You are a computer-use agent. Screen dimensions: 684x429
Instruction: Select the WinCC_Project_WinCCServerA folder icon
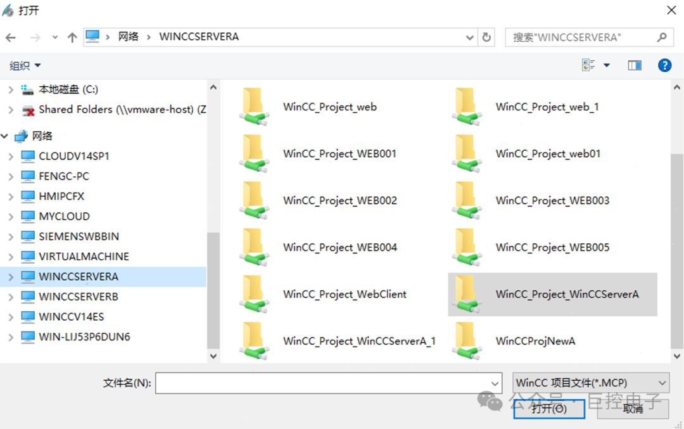[x=466, y=294]
